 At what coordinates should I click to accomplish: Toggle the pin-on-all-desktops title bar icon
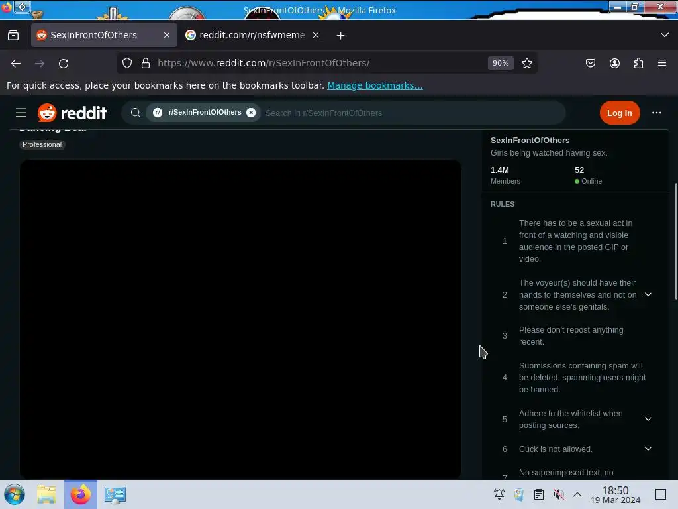[22, 7]
